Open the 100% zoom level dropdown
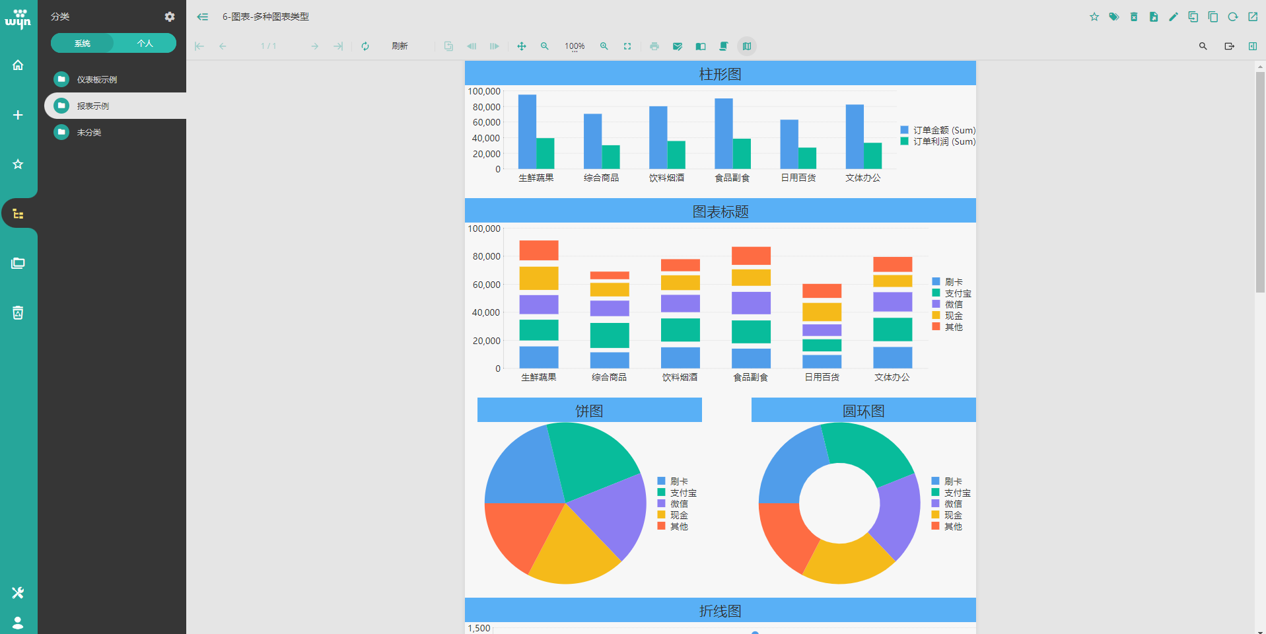Screen dimensions: 1266x634 pyautogui.click(x=575, y=46)
